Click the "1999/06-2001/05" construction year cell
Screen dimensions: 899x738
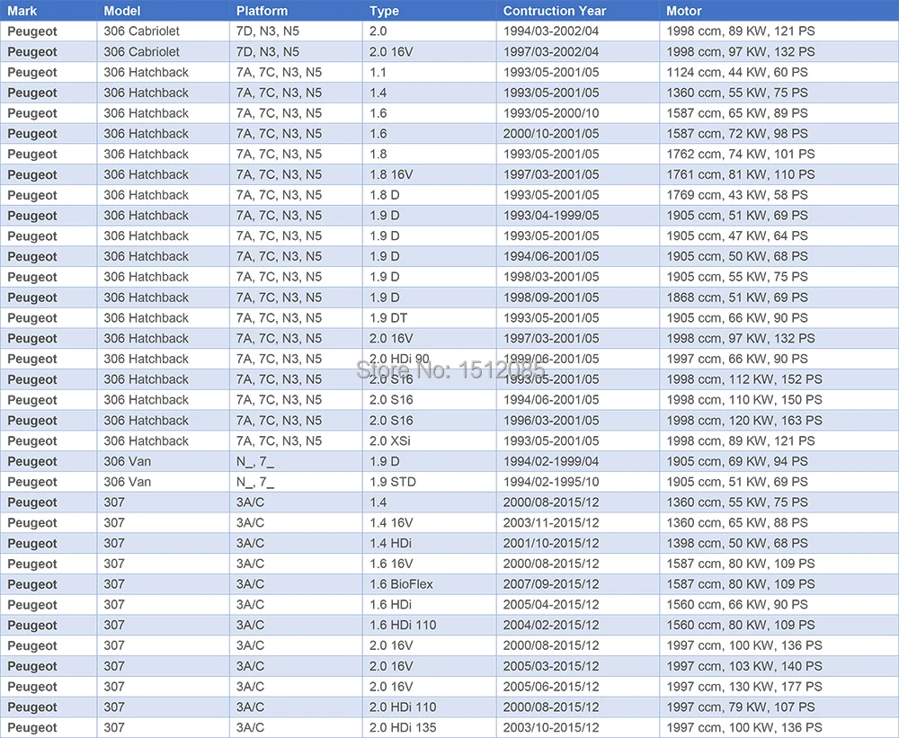[x=578, y=359]
